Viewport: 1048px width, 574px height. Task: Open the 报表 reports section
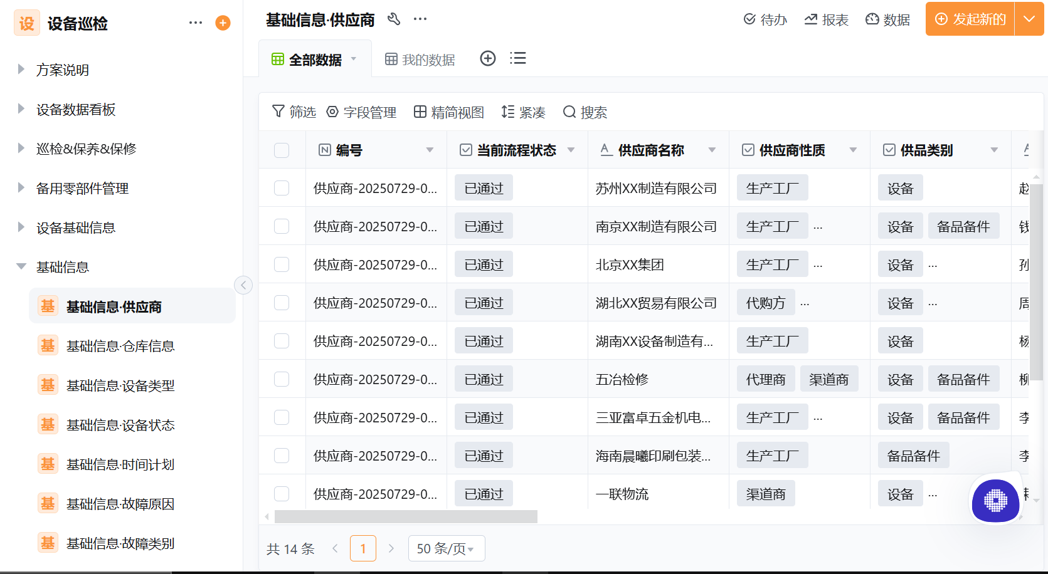point(826,19)
